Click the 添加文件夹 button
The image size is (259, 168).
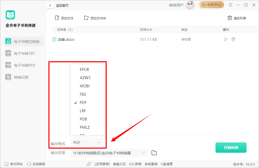[95, 18]
